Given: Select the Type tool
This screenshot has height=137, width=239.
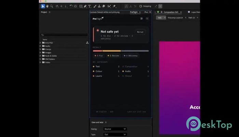Looking at the screenshot, I should coord(89,6).
